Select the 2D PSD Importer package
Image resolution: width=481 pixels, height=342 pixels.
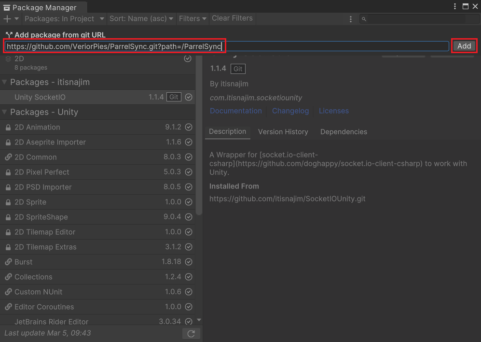coord(97,187)
